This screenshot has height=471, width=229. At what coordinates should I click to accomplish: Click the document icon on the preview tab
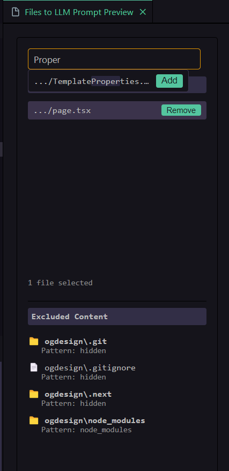coord(15,12)
